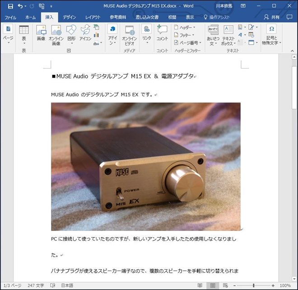Click 日本語 language in status bar

[67, 285]
